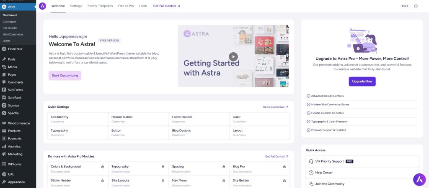
Task: Click the Pages icon in sidebar
Action: point(4,74)
